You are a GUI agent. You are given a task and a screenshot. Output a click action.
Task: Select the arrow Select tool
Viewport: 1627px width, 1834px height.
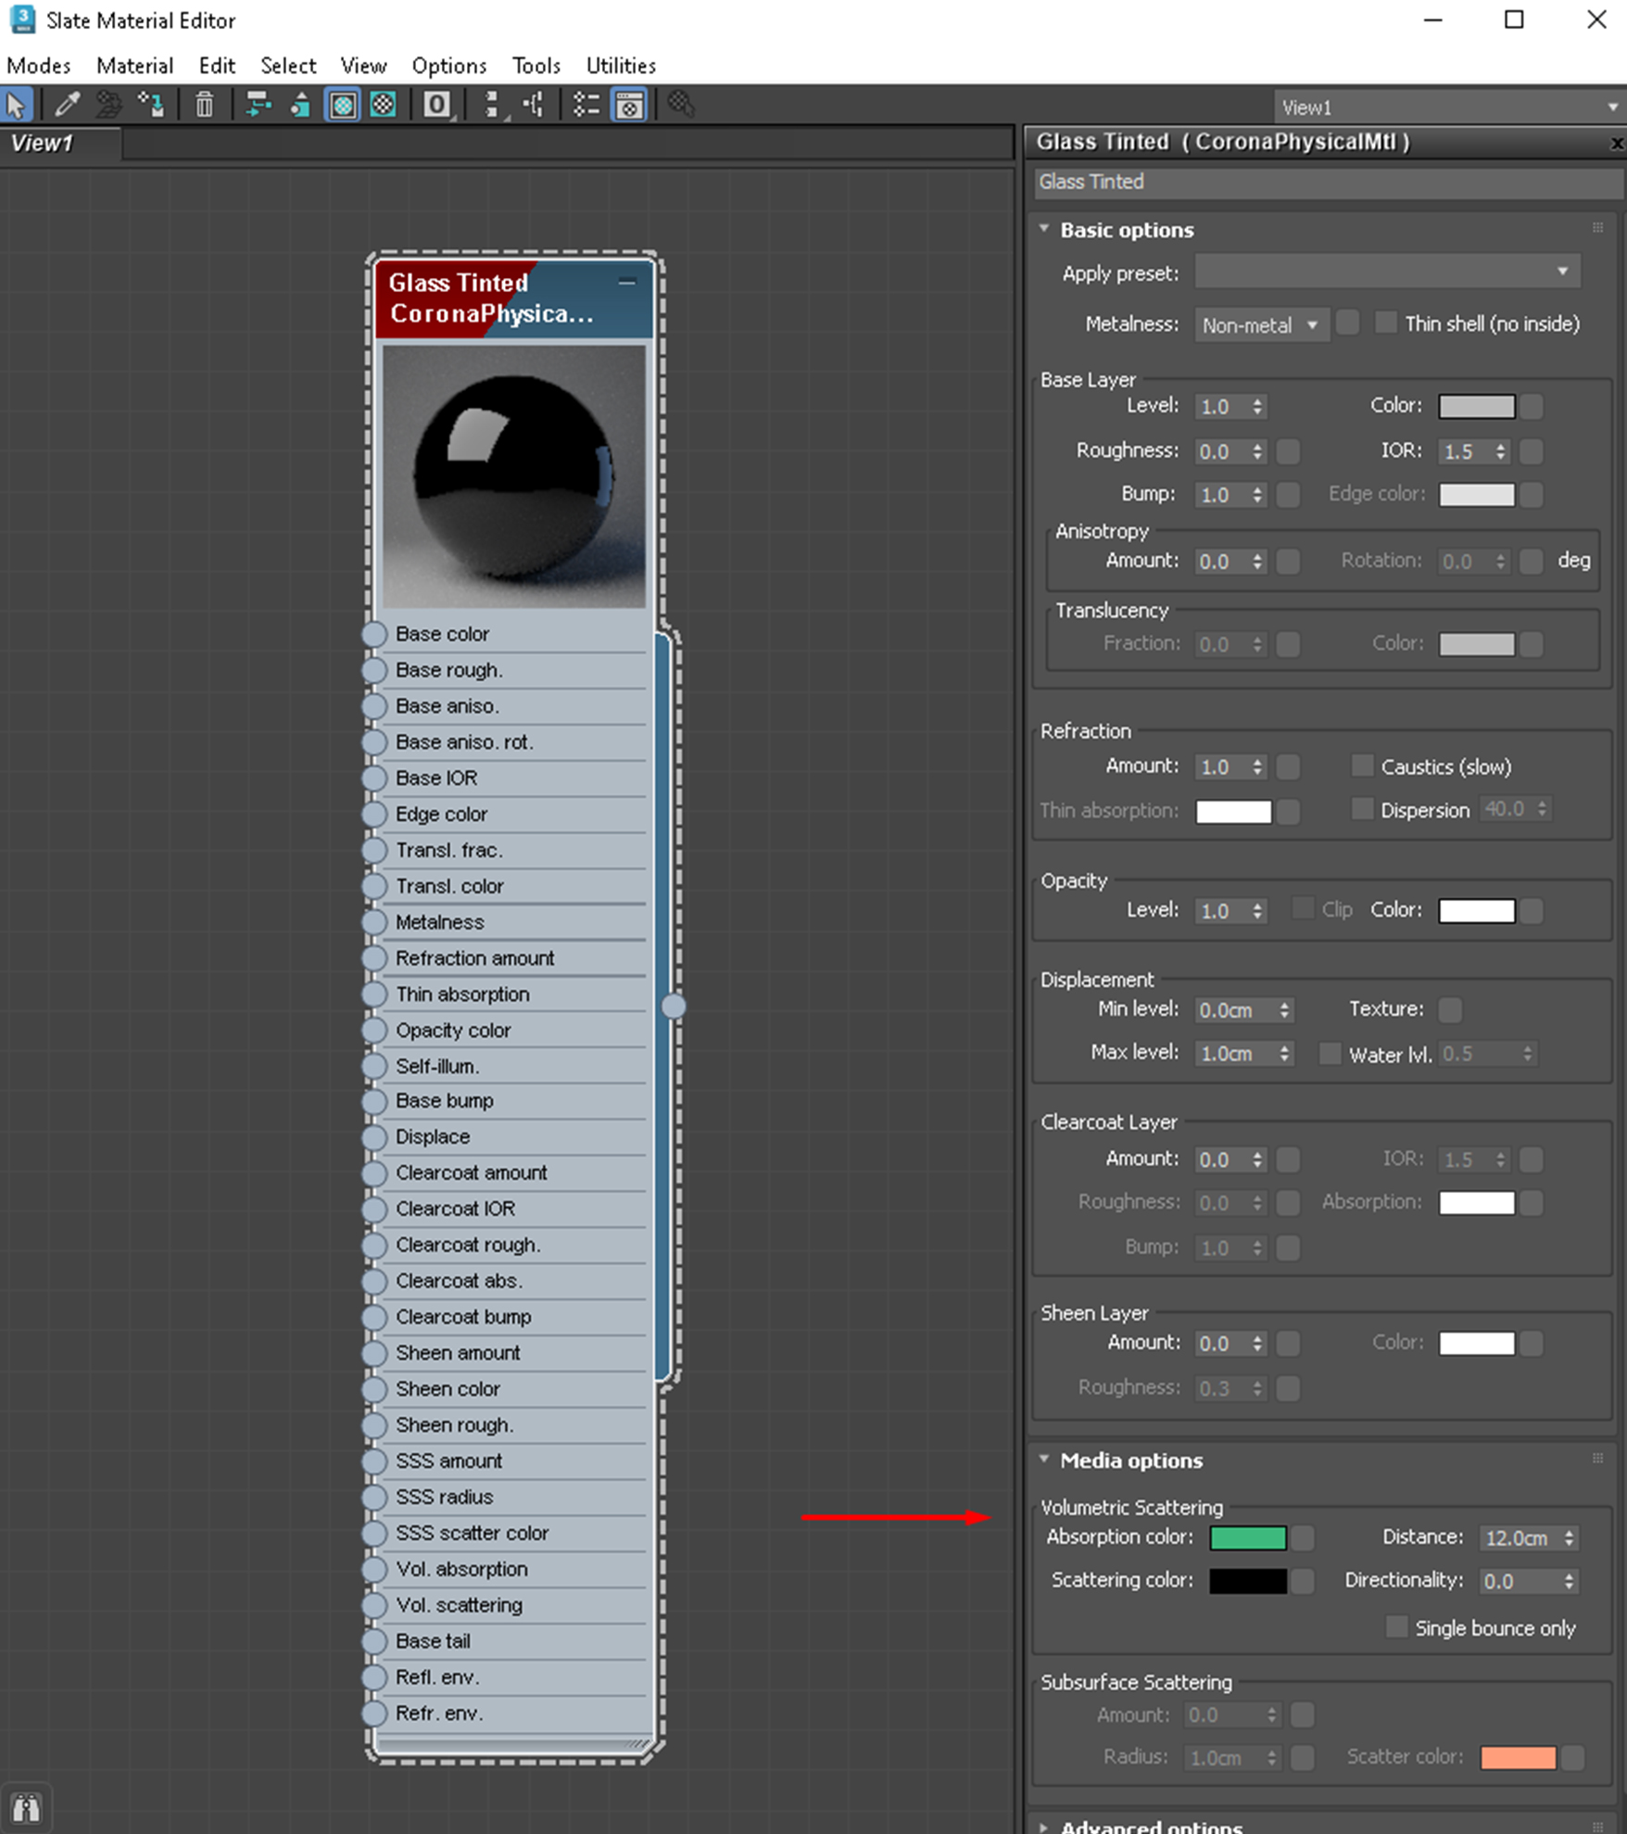click(17, 105)
